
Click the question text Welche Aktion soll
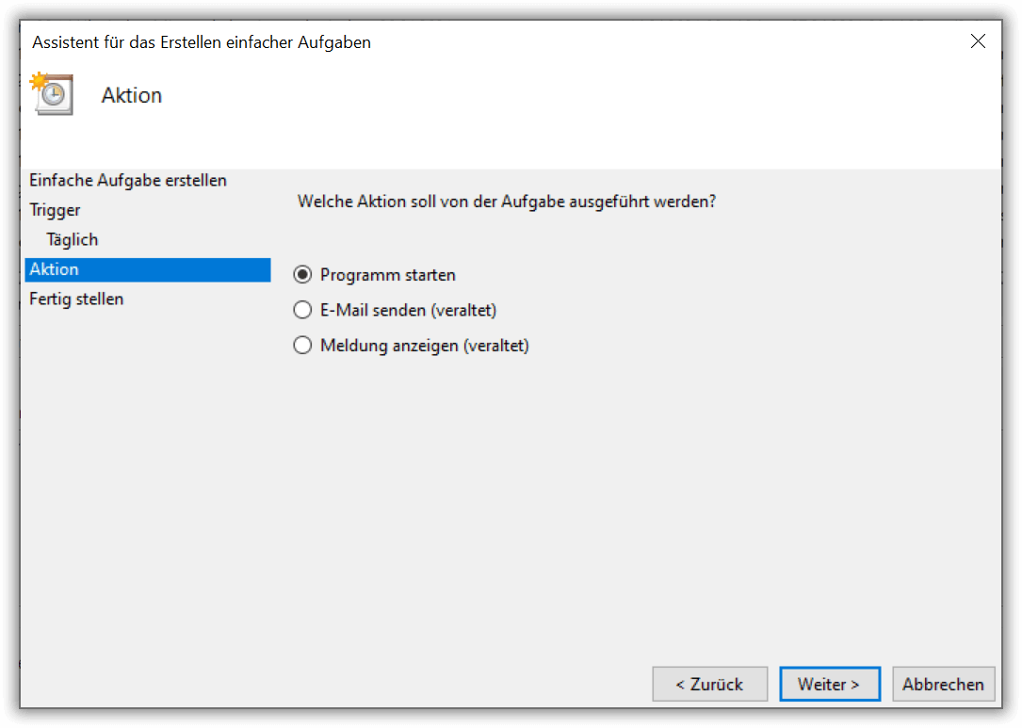tap(507, 202)
